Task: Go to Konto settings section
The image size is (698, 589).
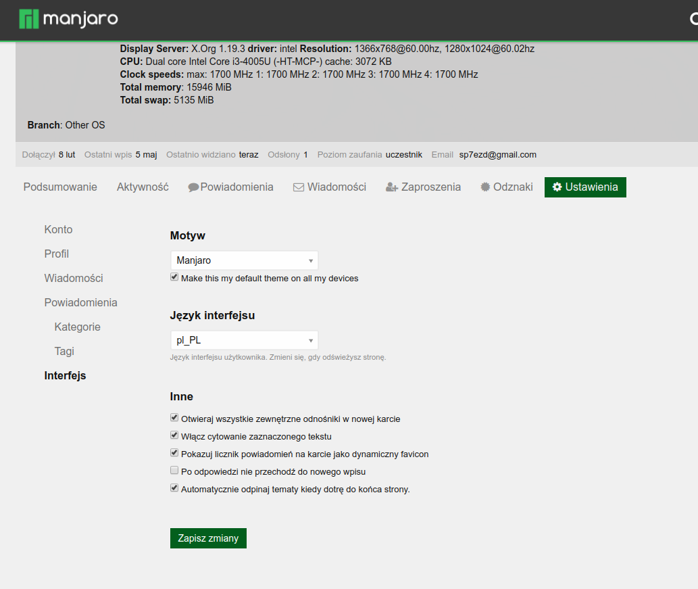Action: point(58,230)
